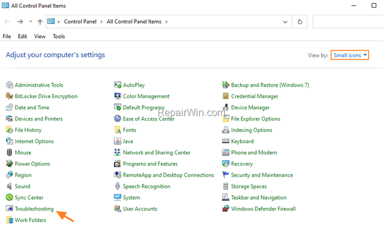
Task: Click the AutoPlay icon
Action: click(117, 85)
